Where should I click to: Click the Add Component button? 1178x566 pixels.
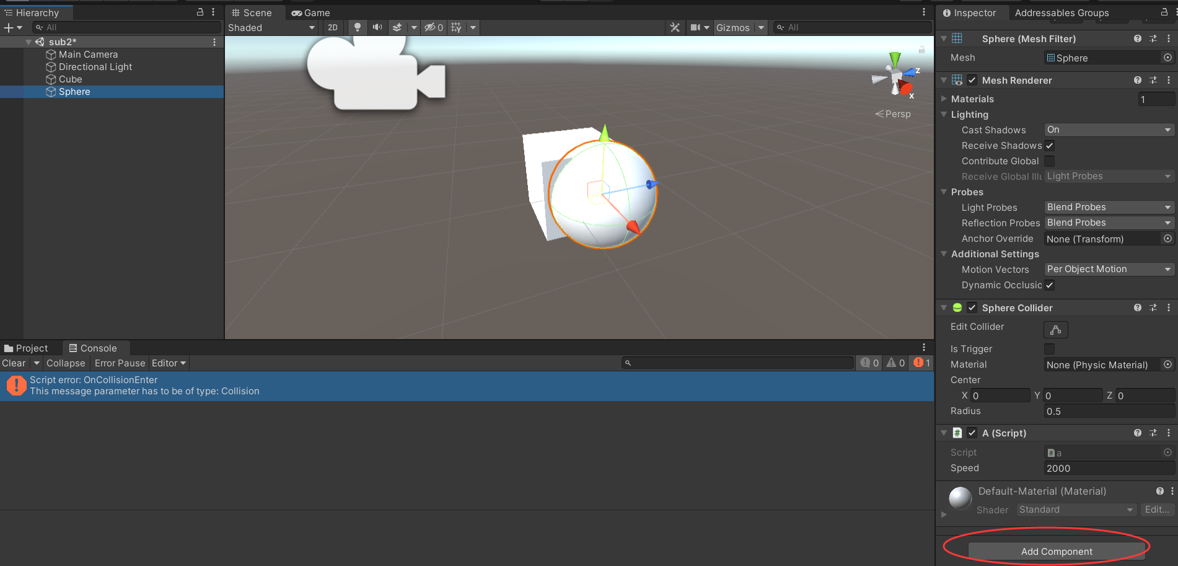[x=1056, y=551]
